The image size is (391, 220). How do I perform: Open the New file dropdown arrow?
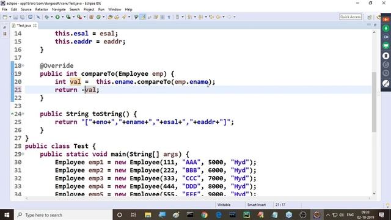pyautogui.click(x=10, y=17)
